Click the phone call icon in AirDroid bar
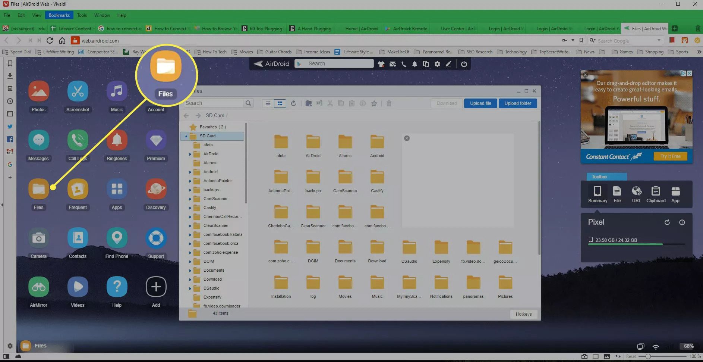703x362 pixels. (404, 64)
